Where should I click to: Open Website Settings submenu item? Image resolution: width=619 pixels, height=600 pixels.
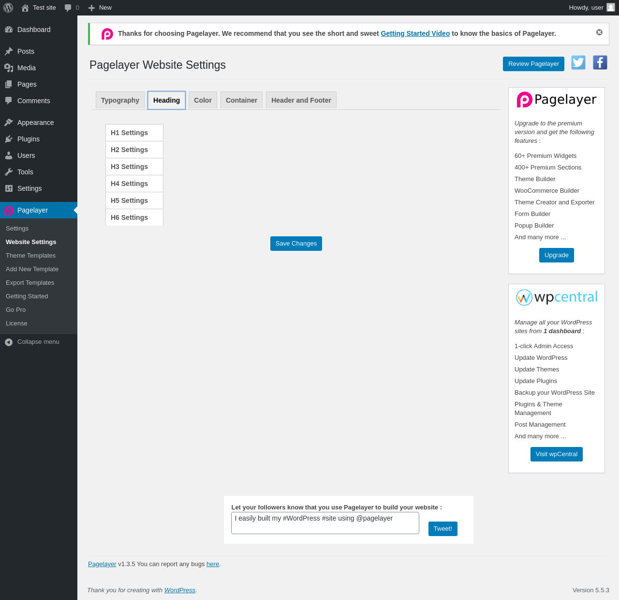(x=31, y=242)
